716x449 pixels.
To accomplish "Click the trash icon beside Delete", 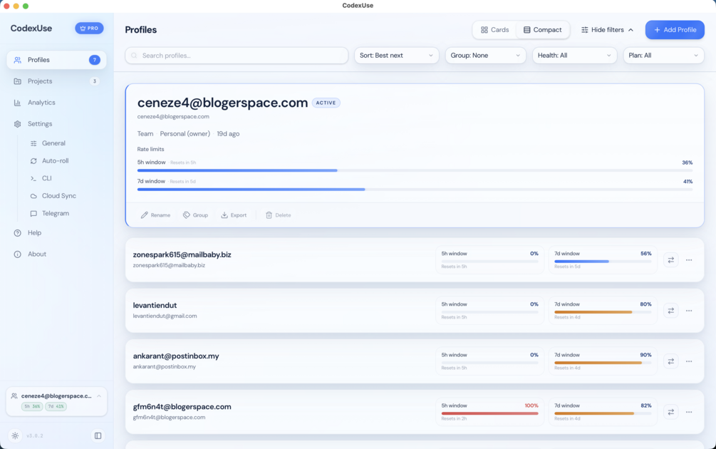I will tap(269, 215).
